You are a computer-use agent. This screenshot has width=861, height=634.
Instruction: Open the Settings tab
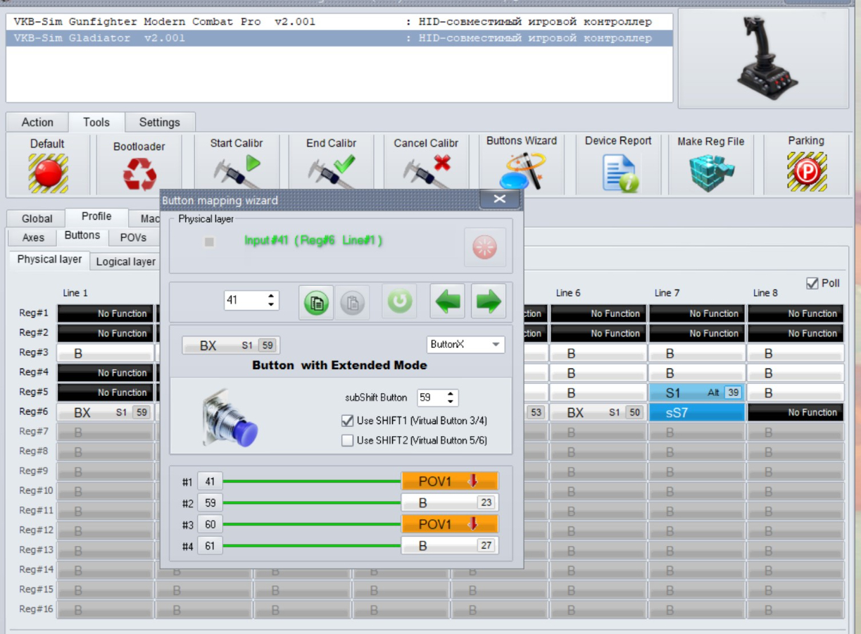[160, 123]
